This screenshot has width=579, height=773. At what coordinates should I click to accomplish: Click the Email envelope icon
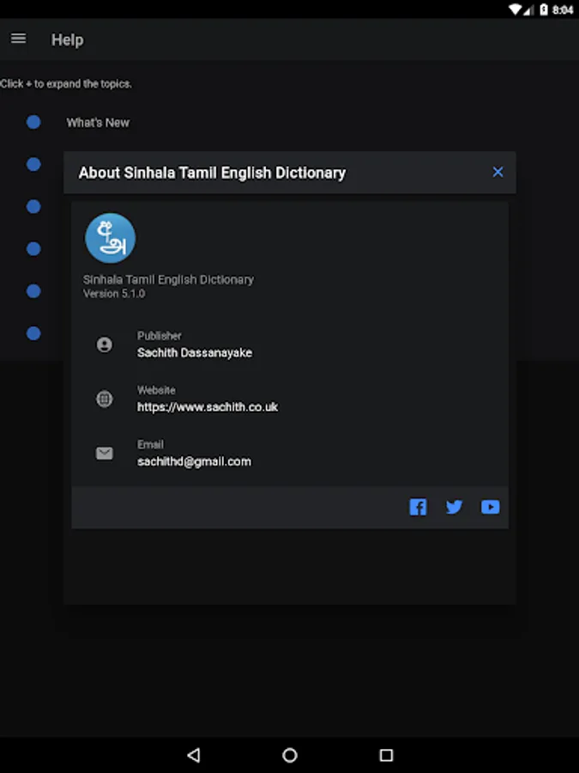104,453
